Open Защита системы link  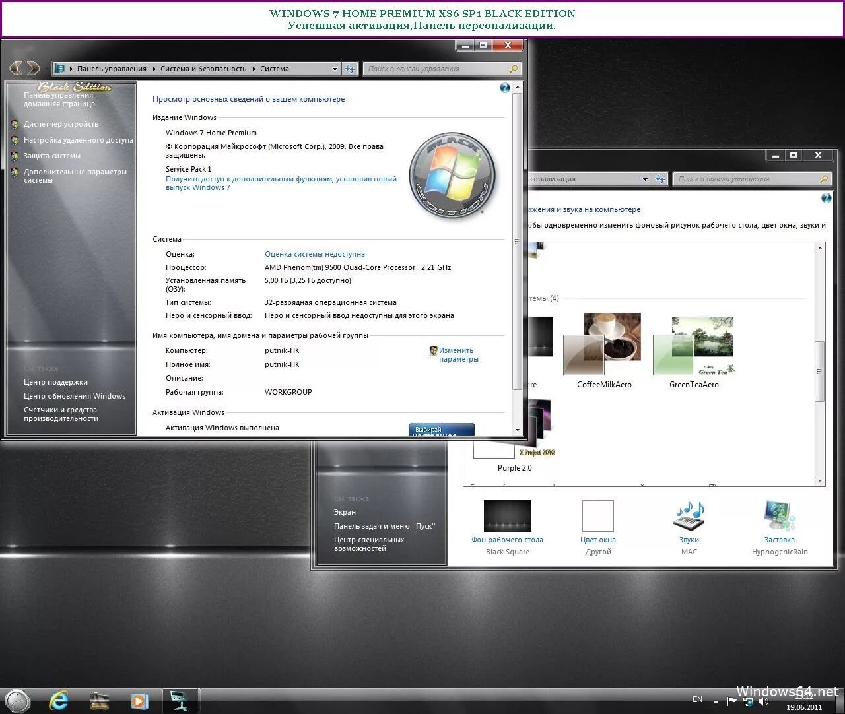click(x=52, y=156)
